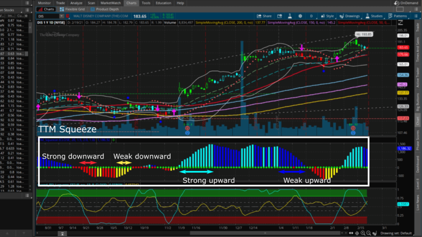The width and height of the screenshot is (422, 237).
Task: Open the Studies menu
Action: pos(374,16)
